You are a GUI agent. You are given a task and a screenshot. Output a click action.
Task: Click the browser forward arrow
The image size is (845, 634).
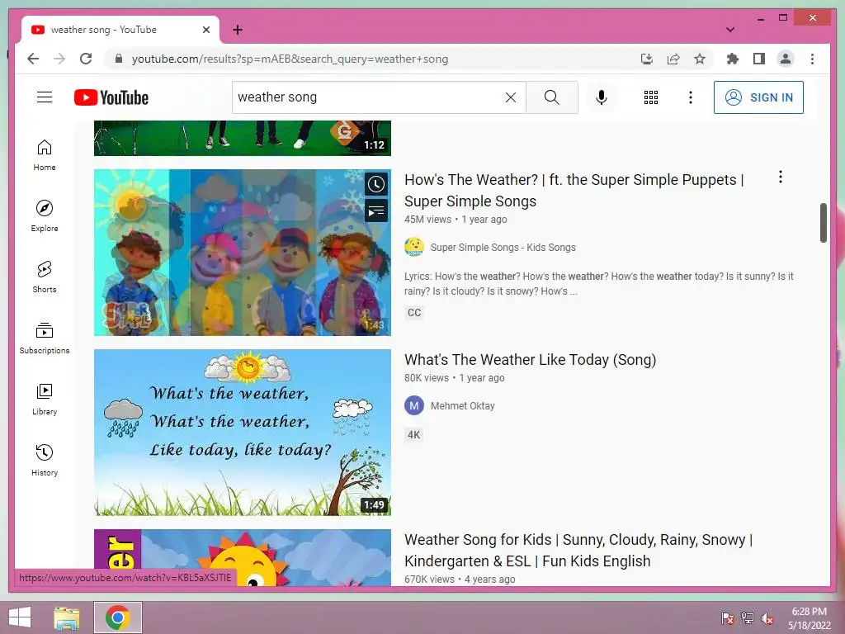click(59, 59)
